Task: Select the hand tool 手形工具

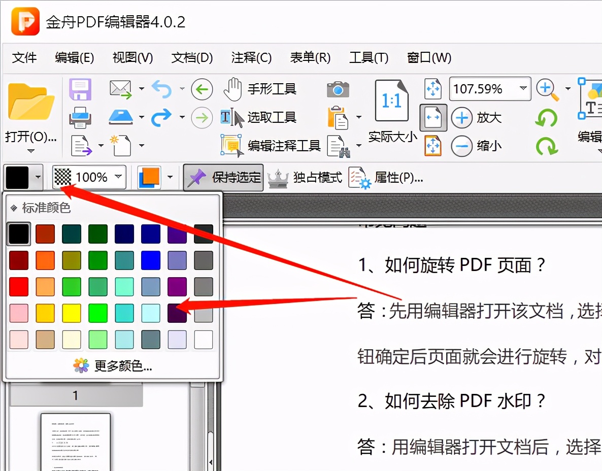Action: coord(260,89)
